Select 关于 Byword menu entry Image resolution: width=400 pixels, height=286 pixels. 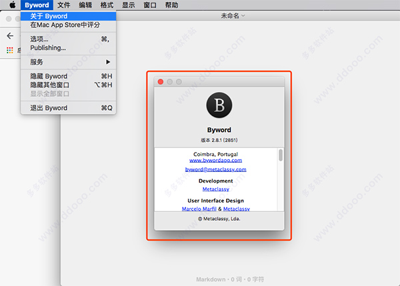coord(69,16)
